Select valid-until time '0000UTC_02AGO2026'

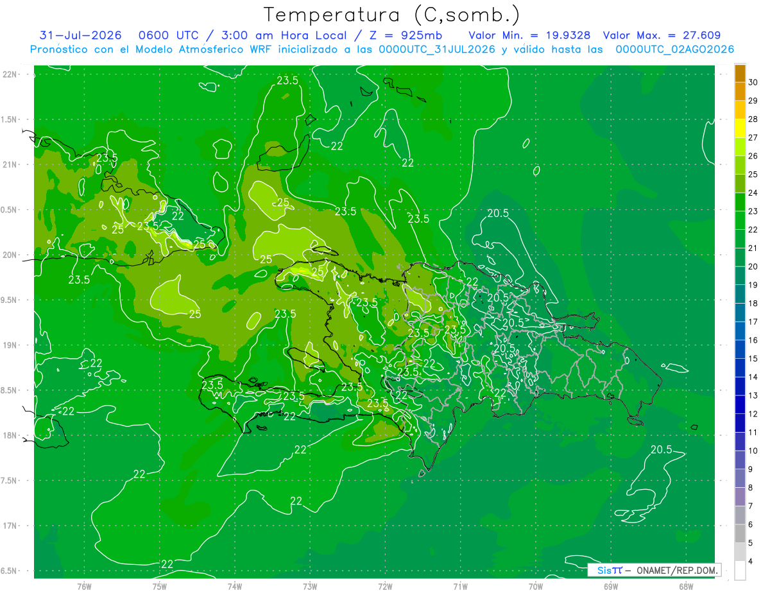coord(675,49)
